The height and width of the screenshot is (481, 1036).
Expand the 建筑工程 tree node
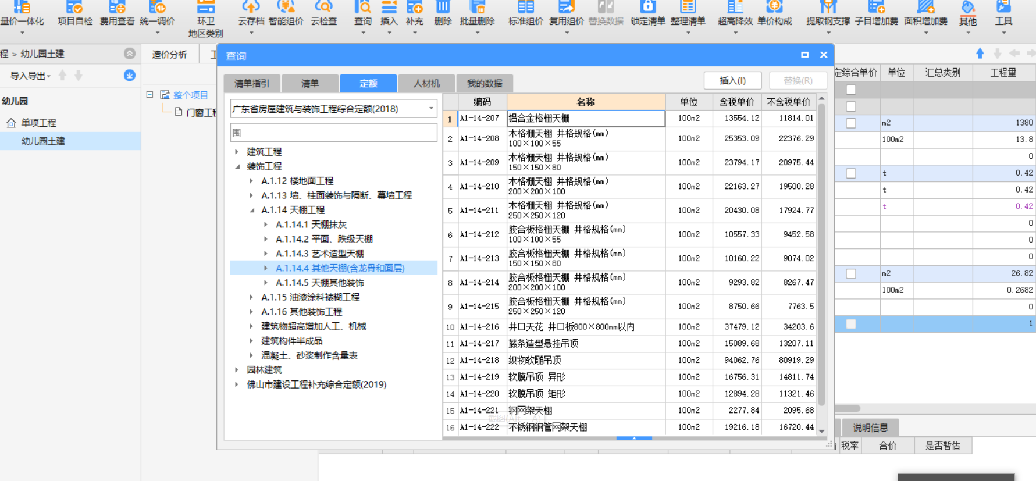237,152
